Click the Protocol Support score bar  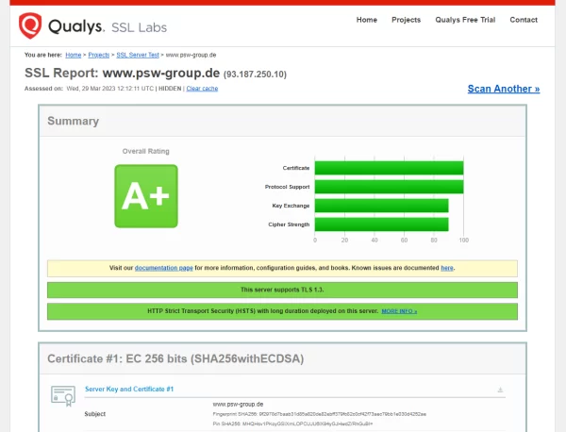pos(389,187)
